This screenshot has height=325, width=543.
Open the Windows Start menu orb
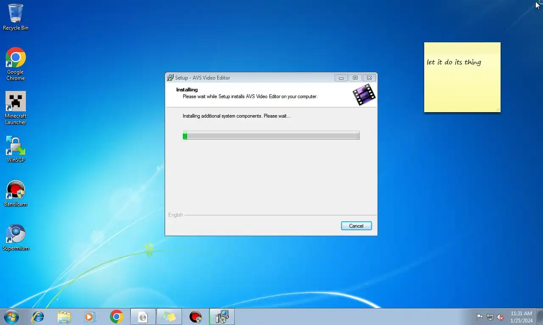coord(11,317)
